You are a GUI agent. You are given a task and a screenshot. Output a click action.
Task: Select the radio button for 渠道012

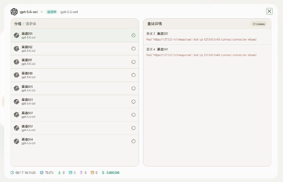(133, 49)
